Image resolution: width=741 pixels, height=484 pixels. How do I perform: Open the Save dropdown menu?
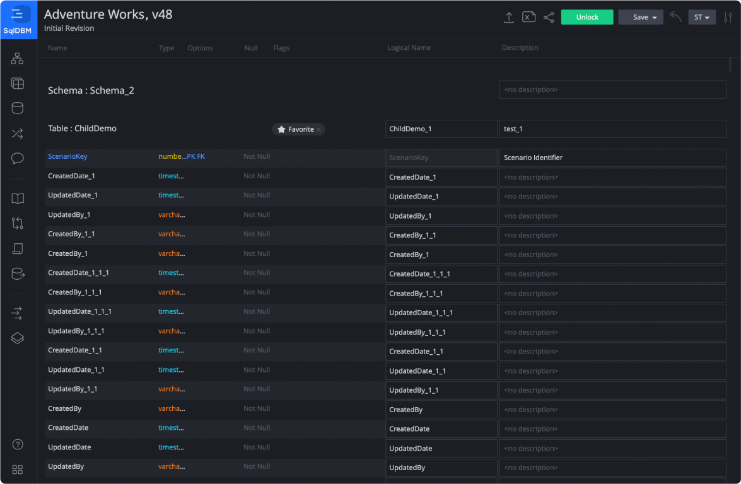pyautogui.click(x=640, y=18)
